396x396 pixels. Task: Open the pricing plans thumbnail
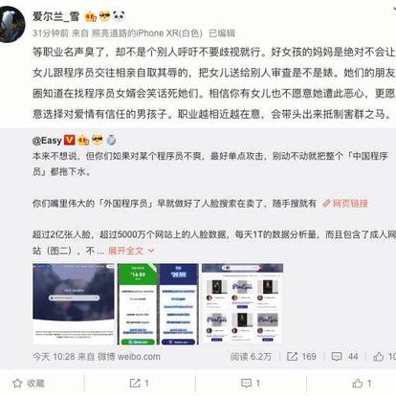[x=158, y=304]
